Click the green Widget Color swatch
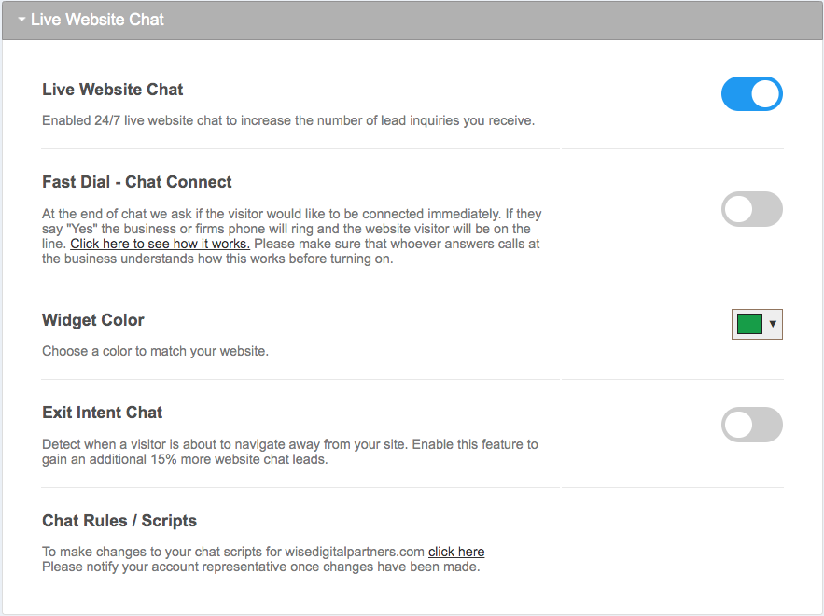Viewport: 824px width, 616px height. tap(749, 324)
